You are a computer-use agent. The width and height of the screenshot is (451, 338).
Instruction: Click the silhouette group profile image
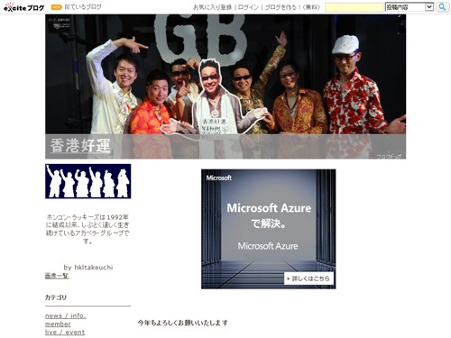[88, 181]
